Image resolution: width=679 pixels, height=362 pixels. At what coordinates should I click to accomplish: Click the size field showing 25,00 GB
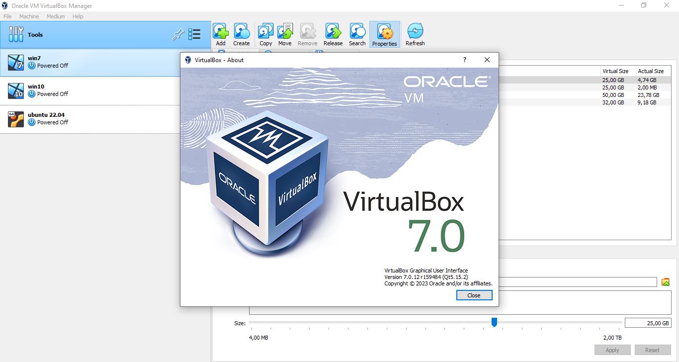click(648, 323)
